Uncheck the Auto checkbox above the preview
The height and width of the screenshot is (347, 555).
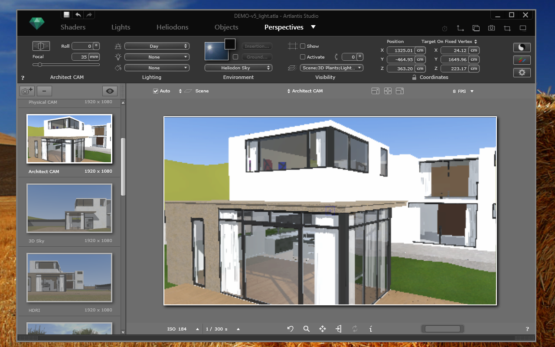tap(156, 91)
